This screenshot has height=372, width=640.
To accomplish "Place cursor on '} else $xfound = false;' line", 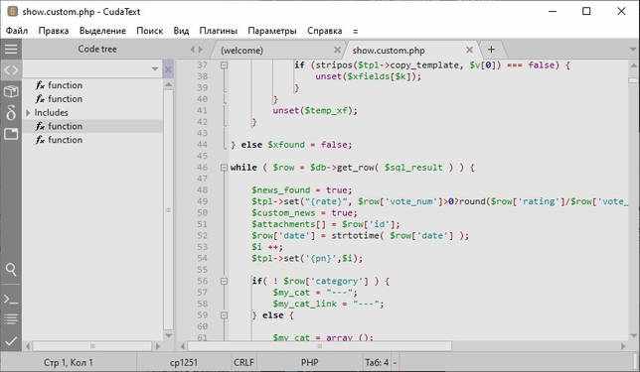I will (291, 145).
